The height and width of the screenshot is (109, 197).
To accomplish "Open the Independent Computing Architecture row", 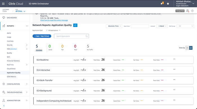I will (x=113, y=101).
